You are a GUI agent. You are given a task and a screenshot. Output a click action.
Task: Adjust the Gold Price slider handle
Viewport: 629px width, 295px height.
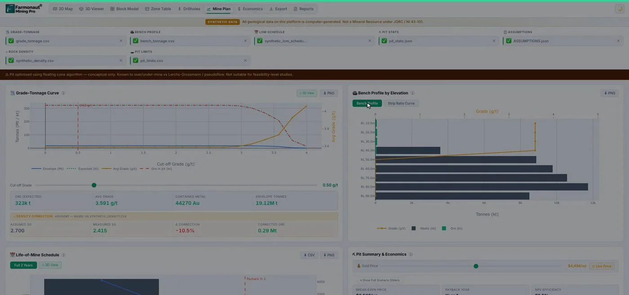(x=476, y=266)
